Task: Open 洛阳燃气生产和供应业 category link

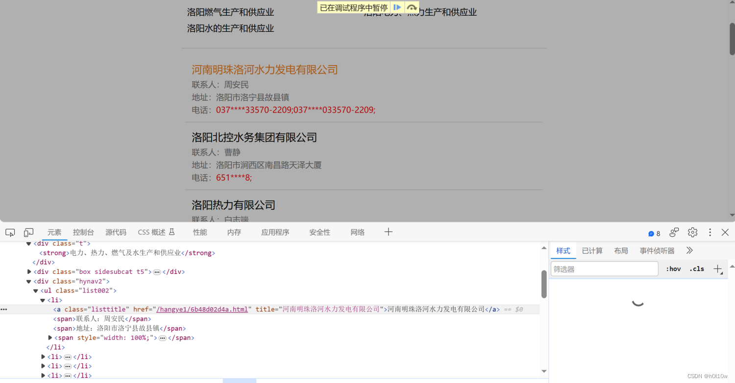Action: coord(230,12)
